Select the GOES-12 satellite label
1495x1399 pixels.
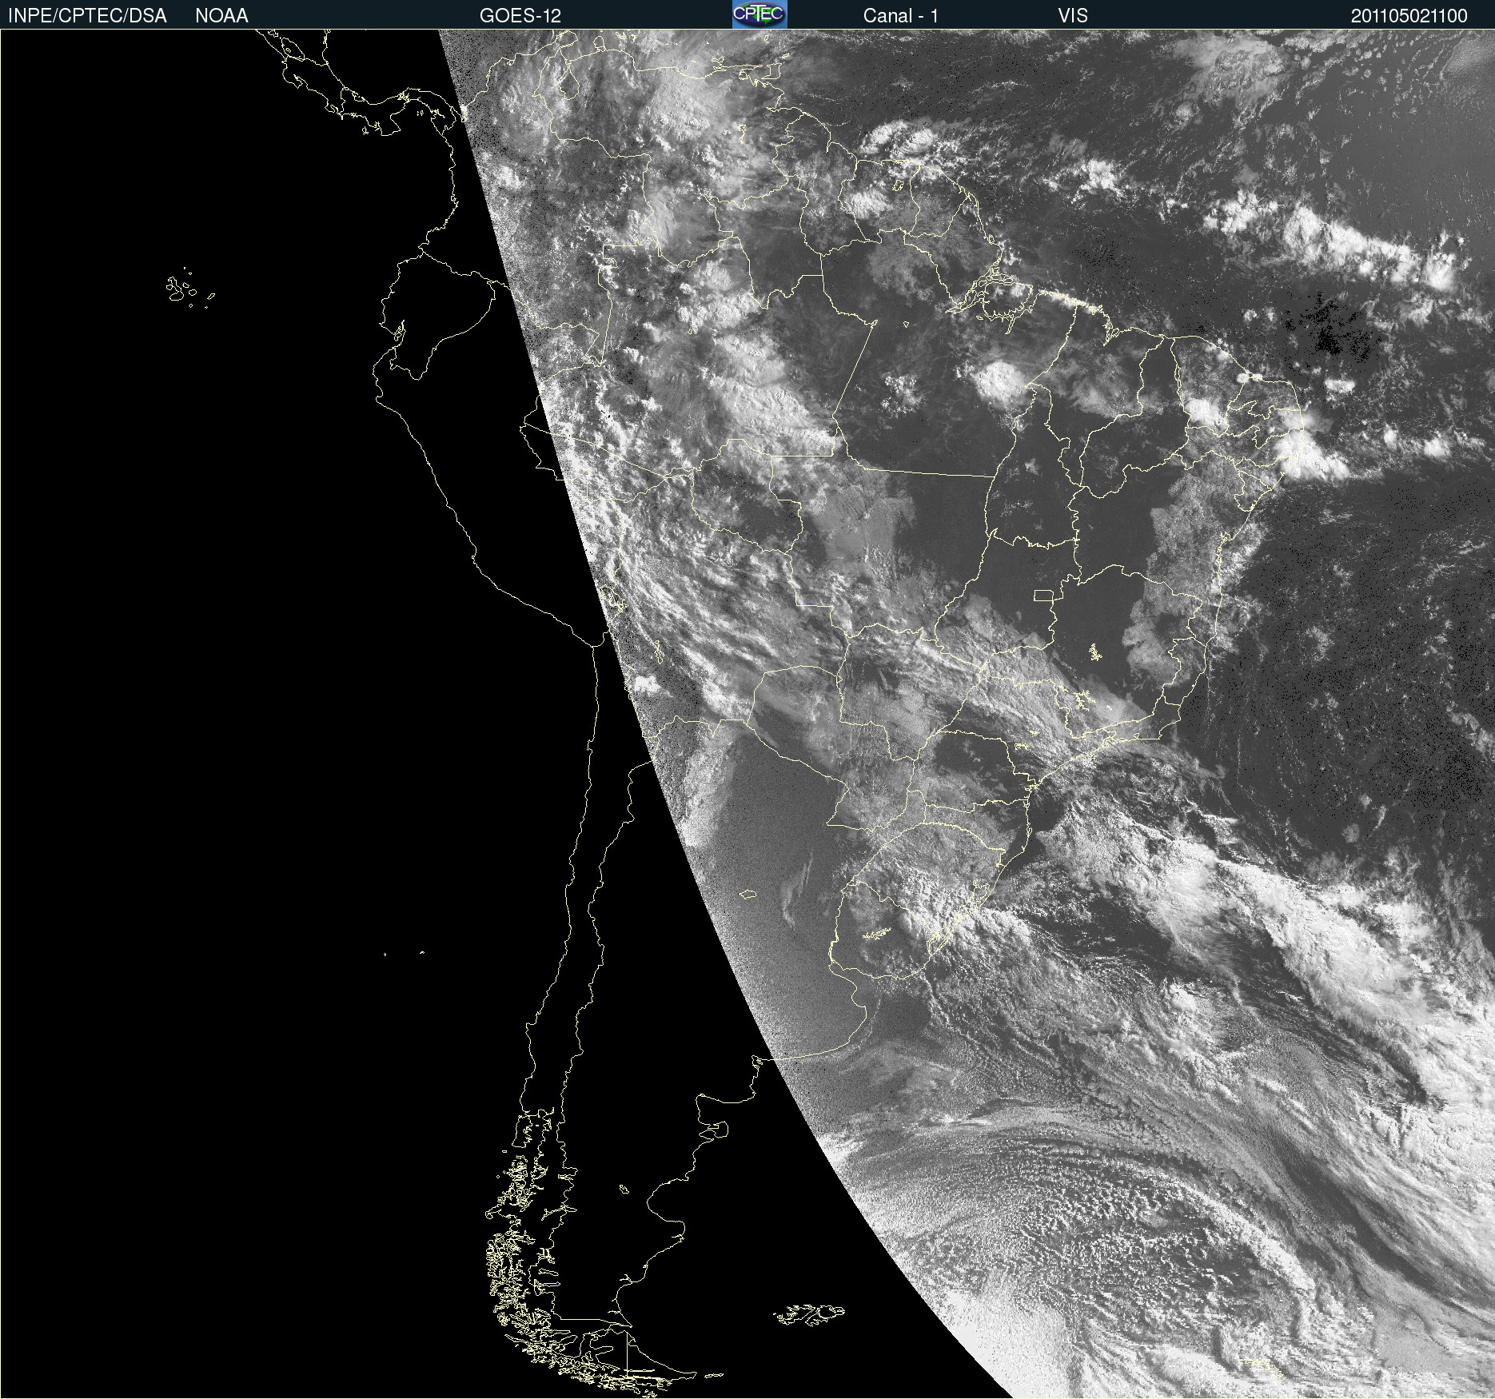click(x=520, y=16)
